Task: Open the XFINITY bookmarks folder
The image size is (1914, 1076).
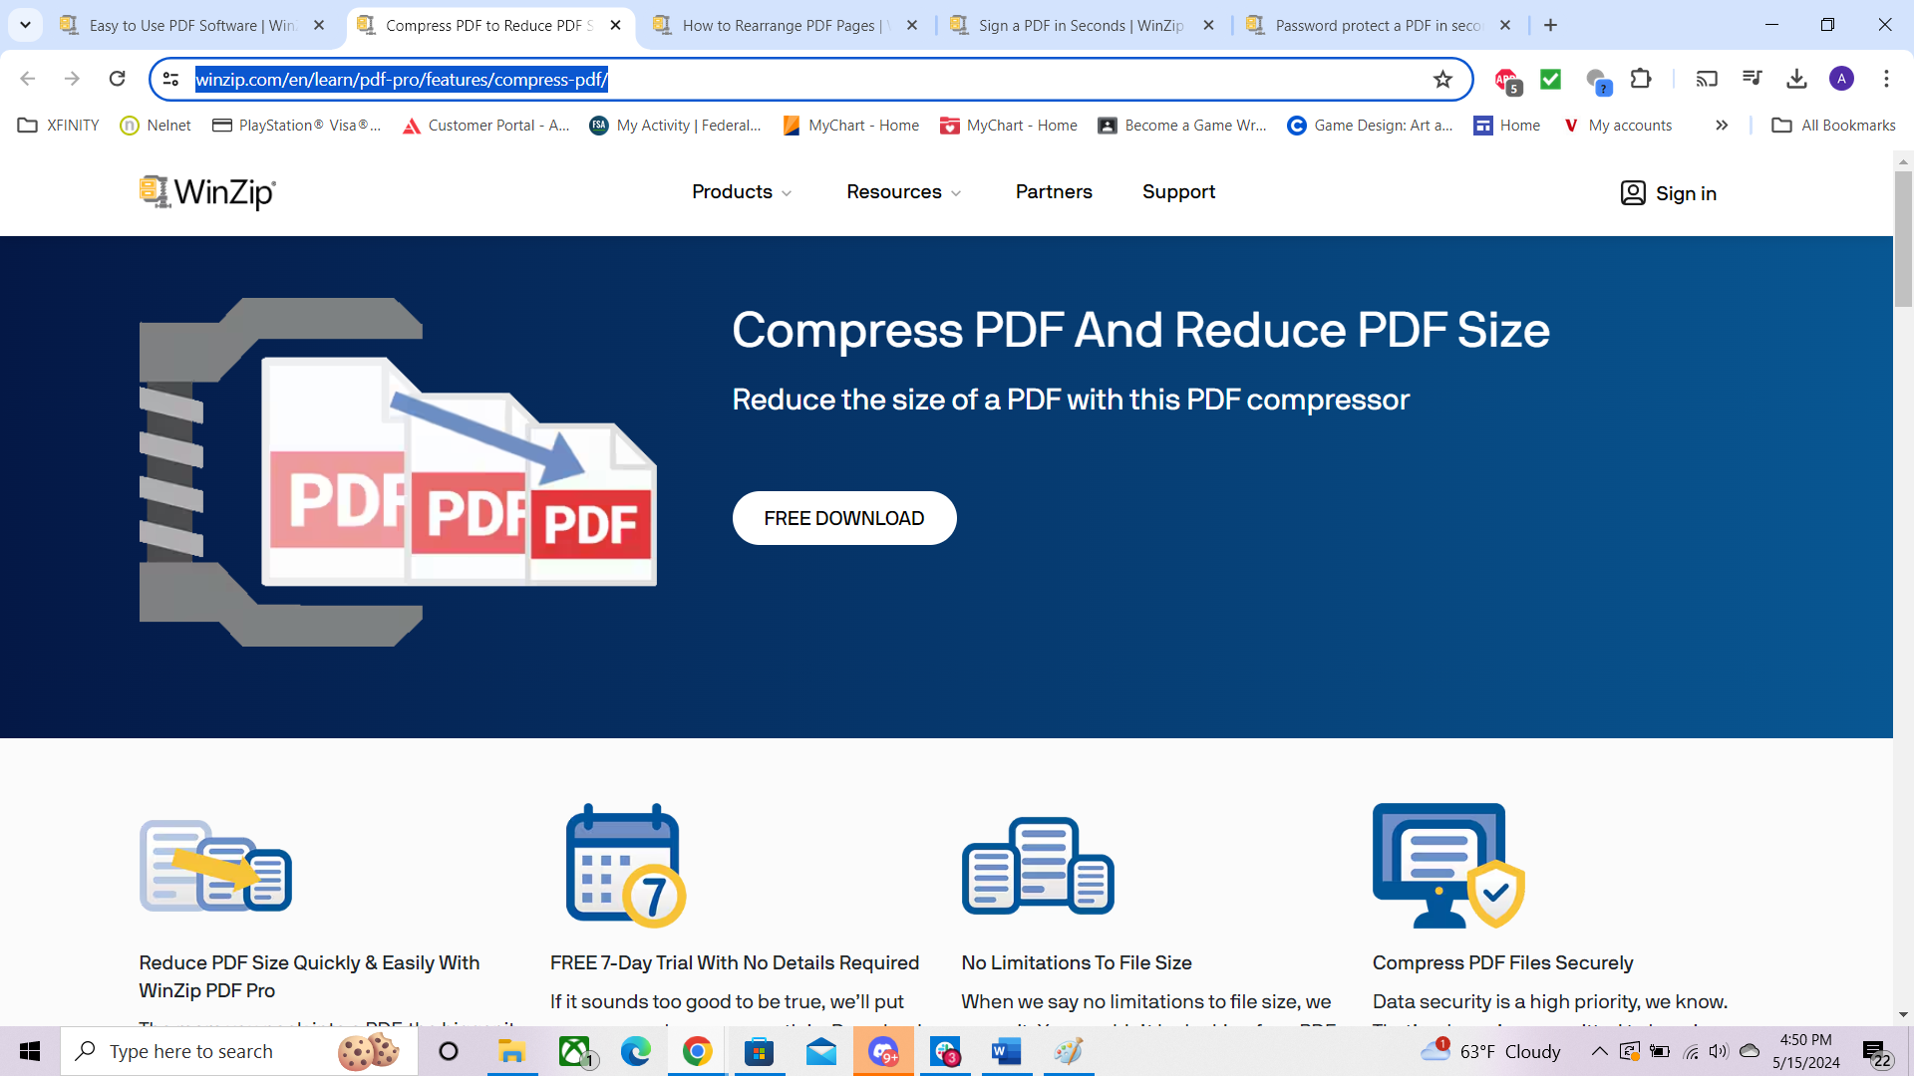Action: click(58, 125)
